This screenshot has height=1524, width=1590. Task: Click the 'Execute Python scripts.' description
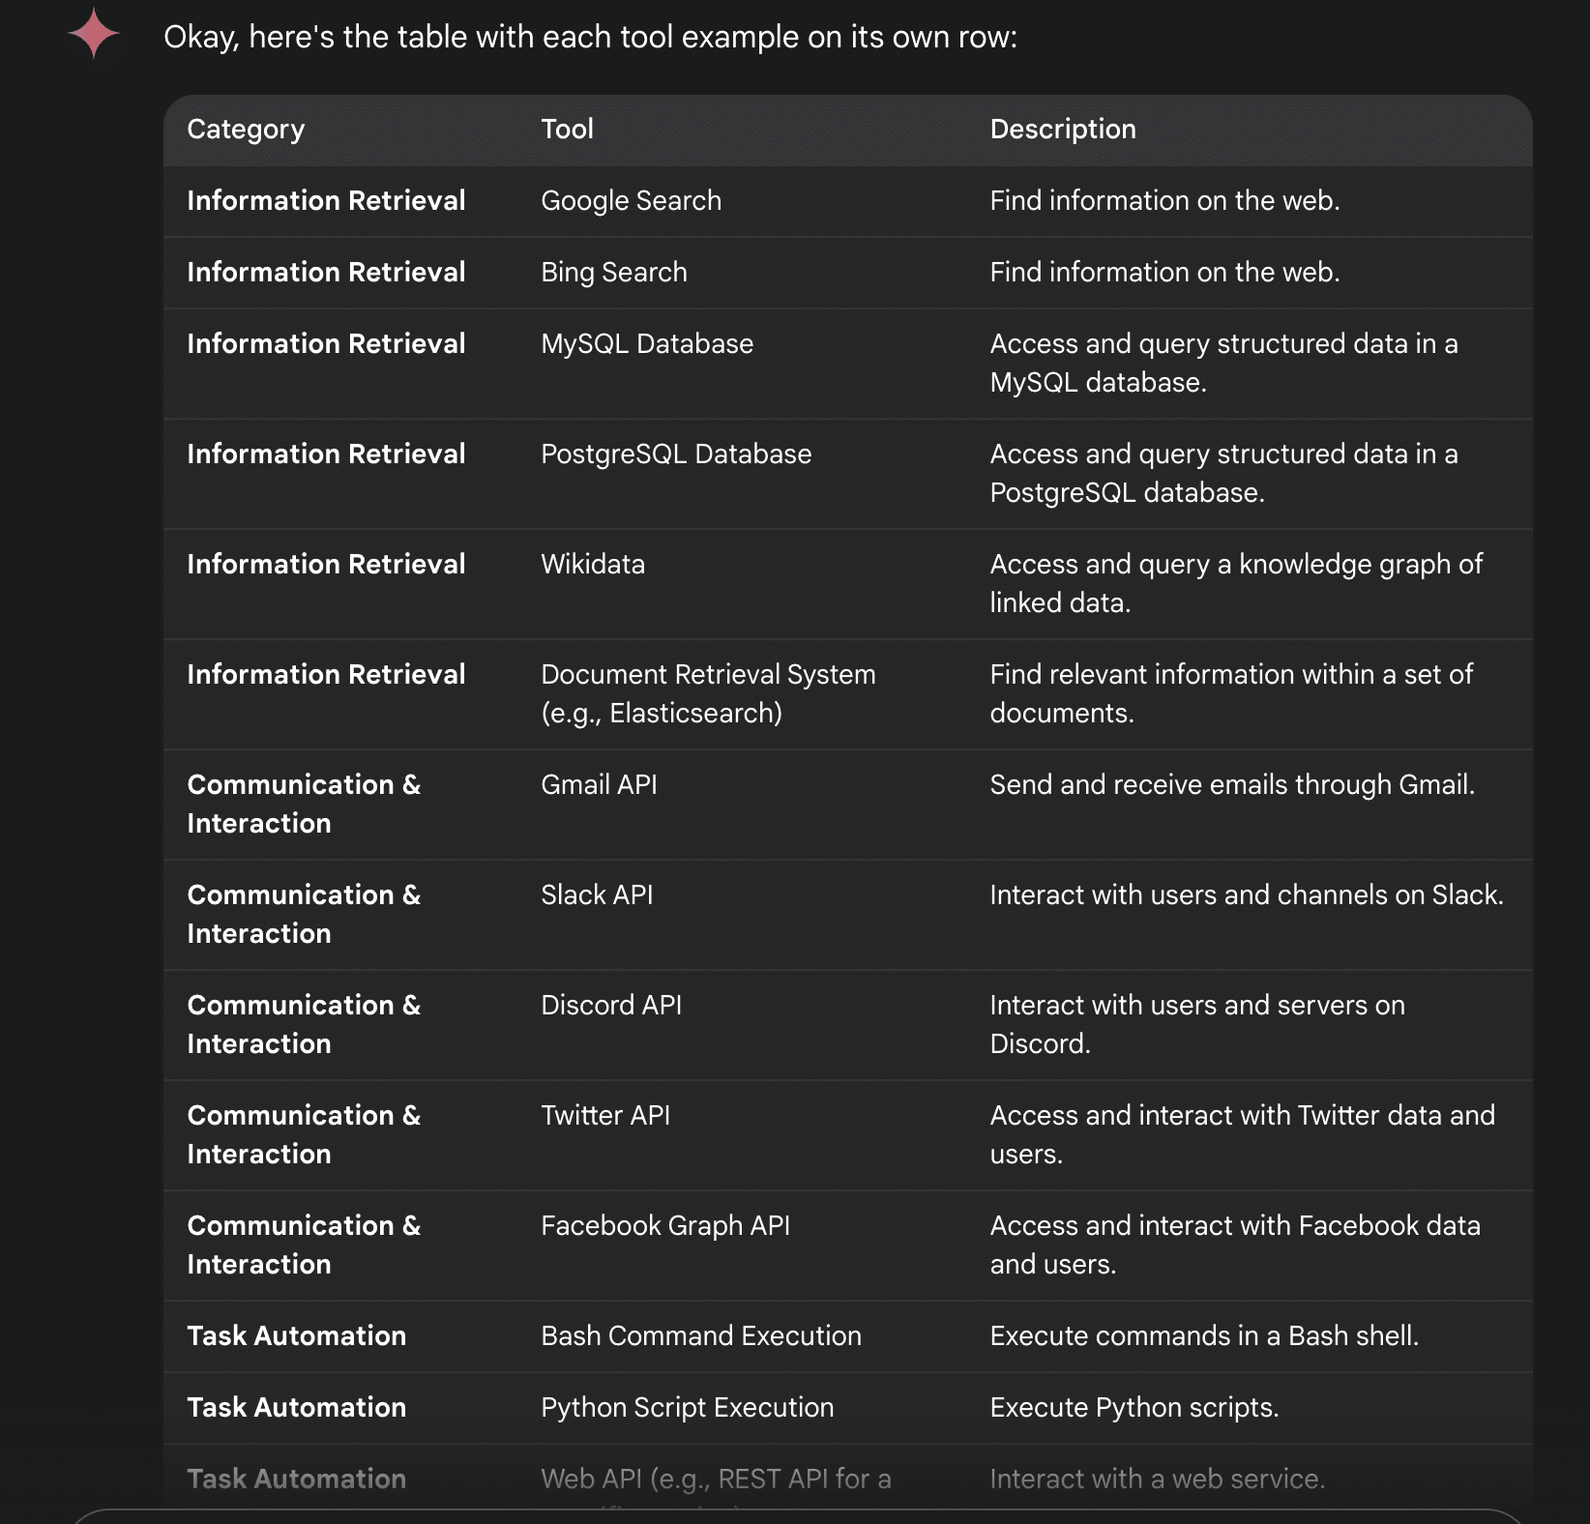pos(1134,1408)
